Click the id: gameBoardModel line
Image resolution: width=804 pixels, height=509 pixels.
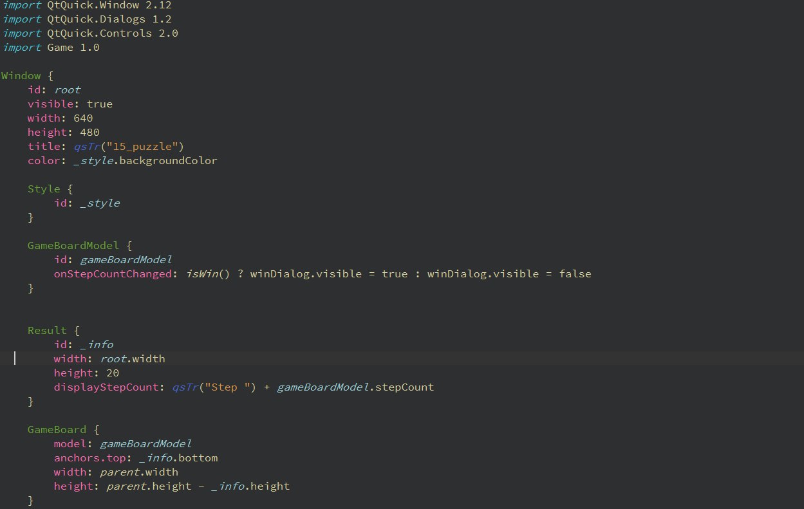(113, 259)
